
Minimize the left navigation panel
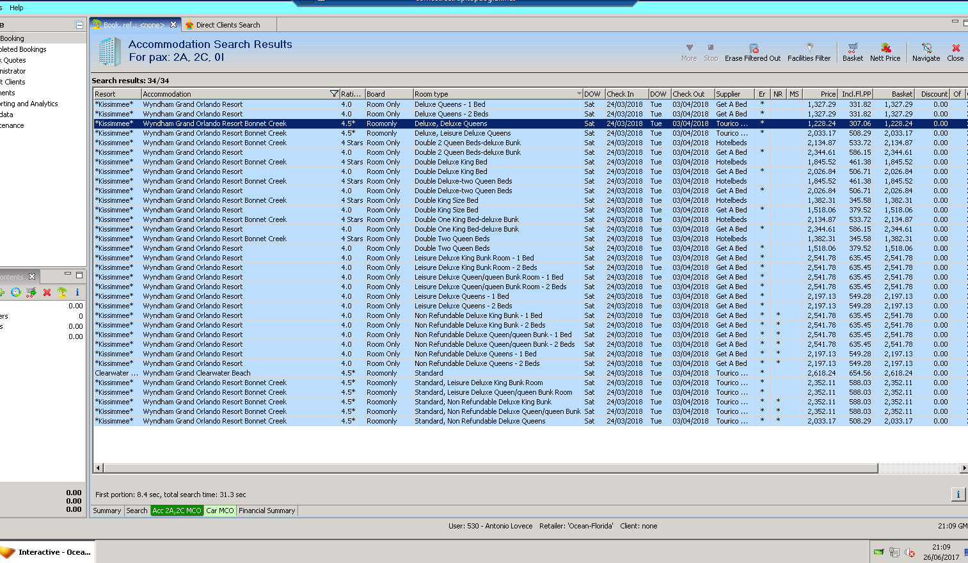[79, 25]
